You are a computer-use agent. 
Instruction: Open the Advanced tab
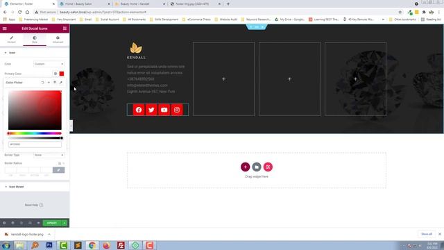(x=58, y=40)
